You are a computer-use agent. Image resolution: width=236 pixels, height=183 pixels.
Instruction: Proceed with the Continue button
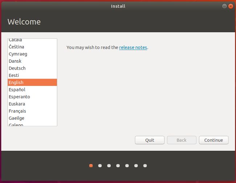coord(214,140)
